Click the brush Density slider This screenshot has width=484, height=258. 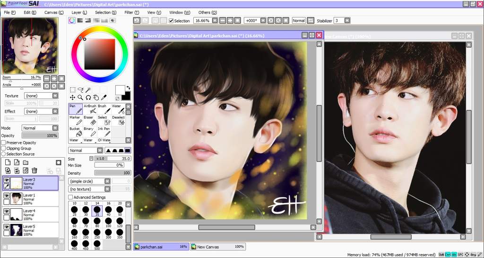112,173
